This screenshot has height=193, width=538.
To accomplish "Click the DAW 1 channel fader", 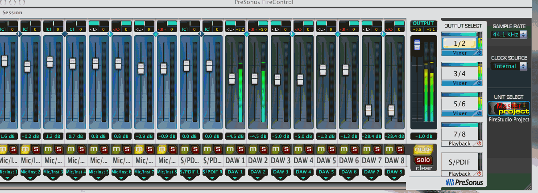I will (x=232, y=78).
